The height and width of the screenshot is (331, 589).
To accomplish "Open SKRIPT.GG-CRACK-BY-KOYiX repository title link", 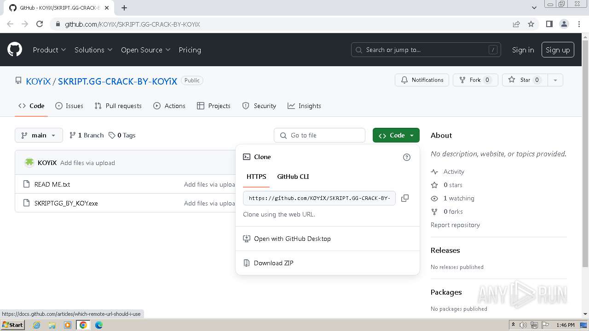I will coord(117,81).
